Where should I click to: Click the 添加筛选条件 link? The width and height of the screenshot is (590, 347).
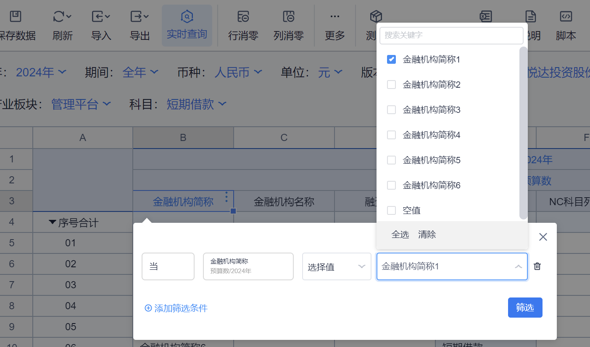pos(176,308)
